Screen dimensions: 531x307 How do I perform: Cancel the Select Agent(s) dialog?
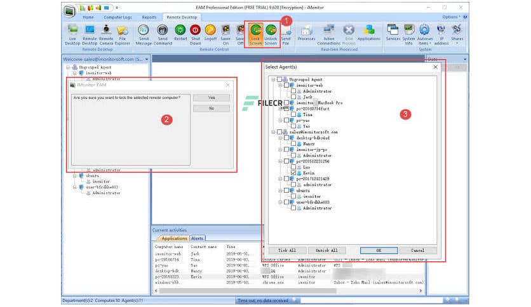(x=417, y=251)
